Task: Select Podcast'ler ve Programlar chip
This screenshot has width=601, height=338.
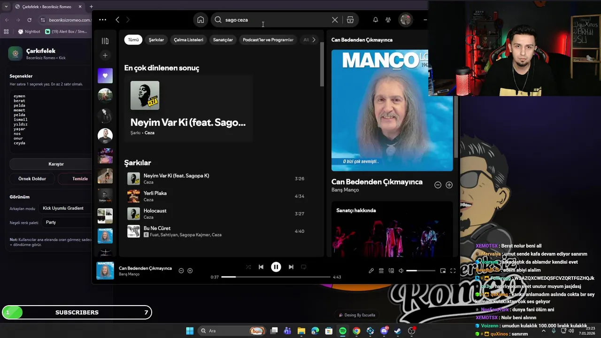Action: pyautogui.click(x=268, y=40)
